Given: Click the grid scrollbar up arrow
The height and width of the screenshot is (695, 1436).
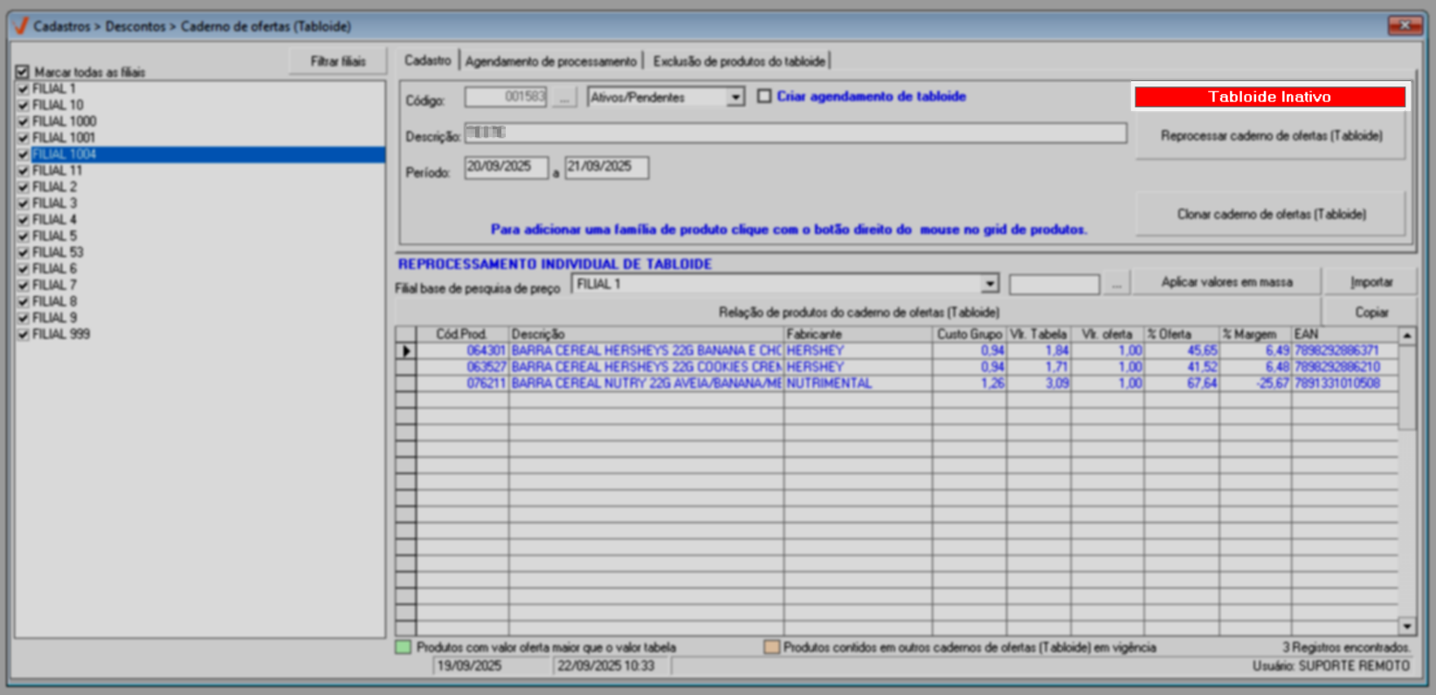Looking at the screenshot, I should (1406, 336).
